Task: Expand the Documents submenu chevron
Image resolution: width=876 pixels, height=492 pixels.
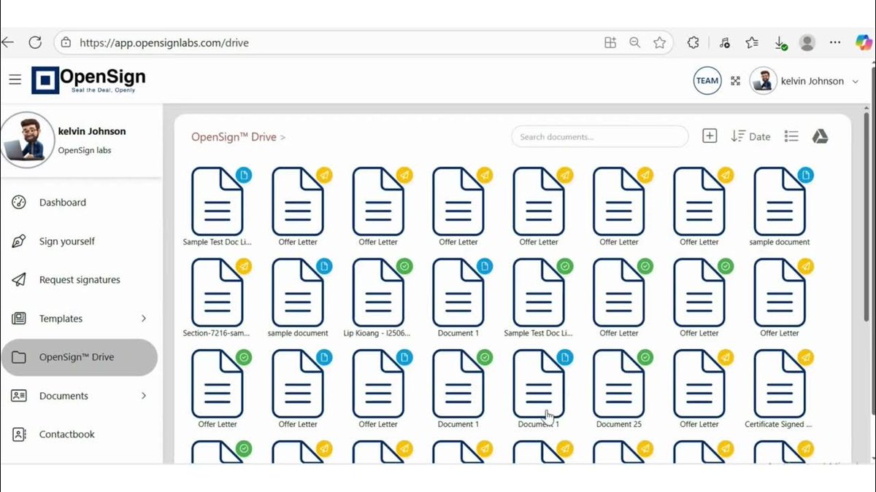Action: 144,396
